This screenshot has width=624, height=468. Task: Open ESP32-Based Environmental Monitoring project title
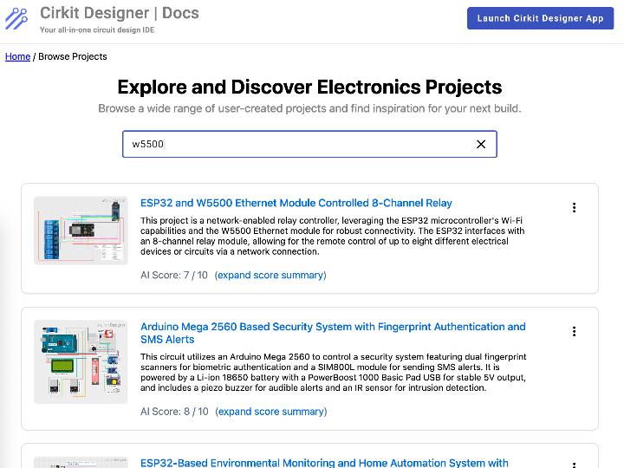click(324, 463)
